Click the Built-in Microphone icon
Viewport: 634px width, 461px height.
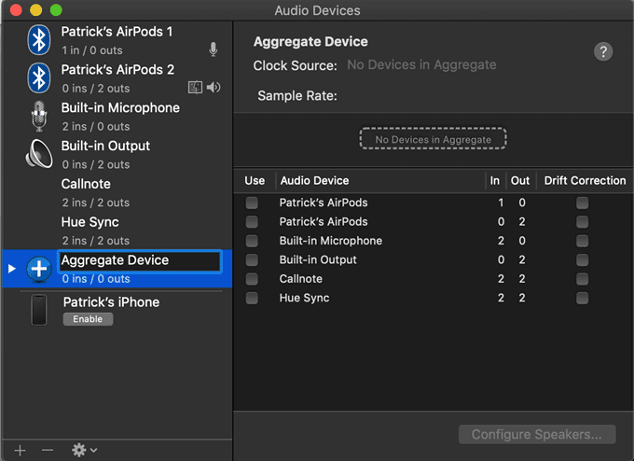tap(38, 117)
